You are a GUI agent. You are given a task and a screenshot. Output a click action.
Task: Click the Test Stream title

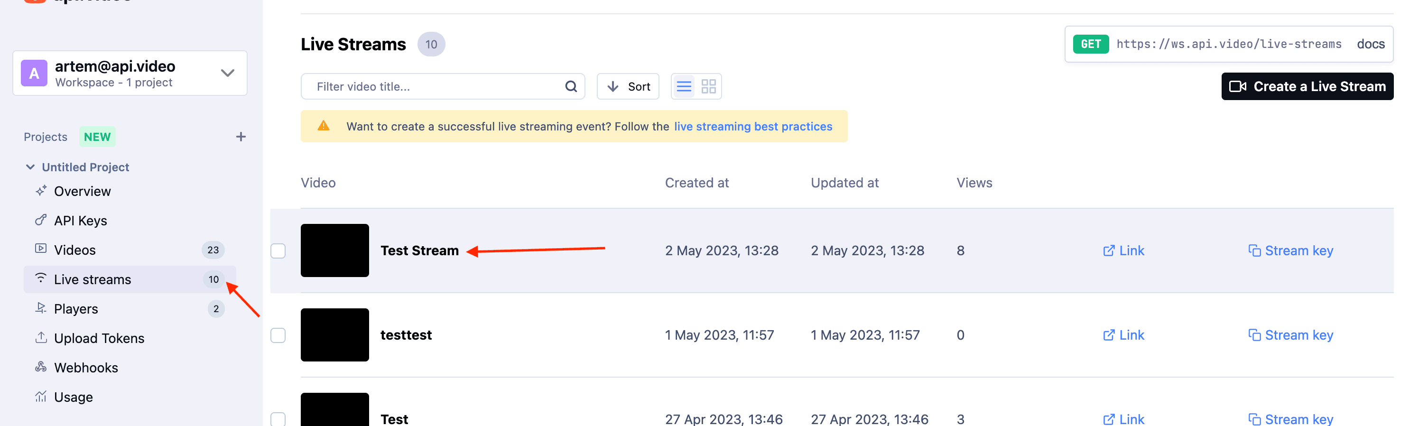(420, 250)
